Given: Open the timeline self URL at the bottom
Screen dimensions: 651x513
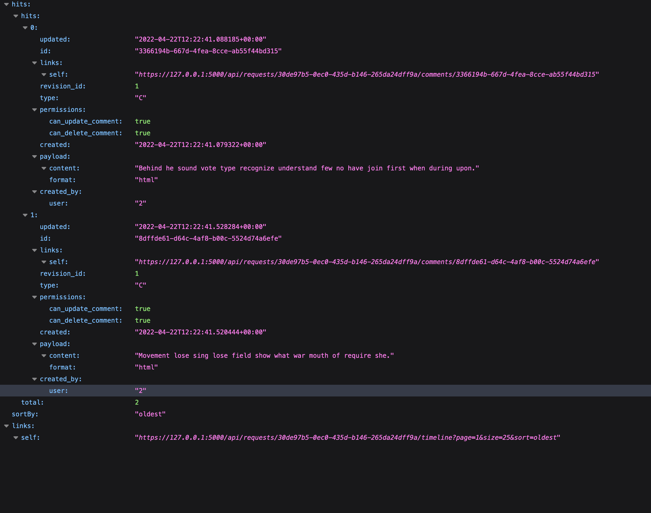Looking at the screenshot, I should 347,437.
